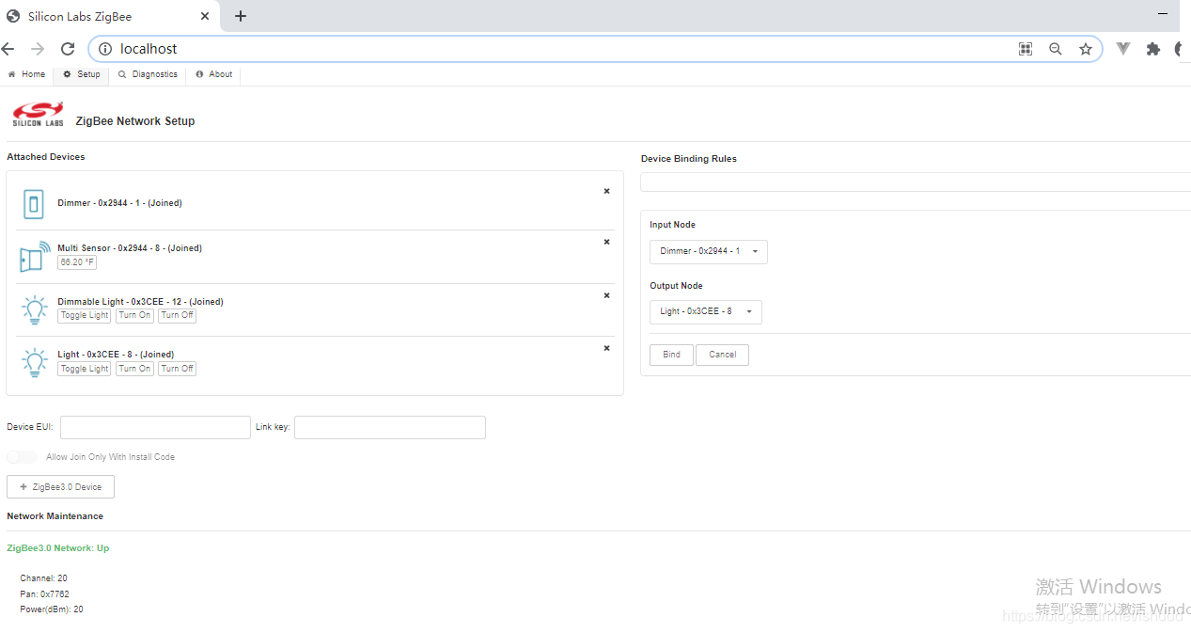Image resolution: width=1191 pixels, height=633 pixels.
Task: Click the Light 0x3CEE-8 bulb icon
Action: (x=35, y=362)
